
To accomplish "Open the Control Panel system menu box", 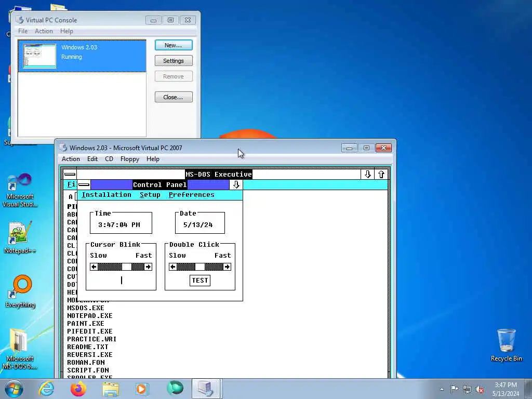I will tap(84, 184).
